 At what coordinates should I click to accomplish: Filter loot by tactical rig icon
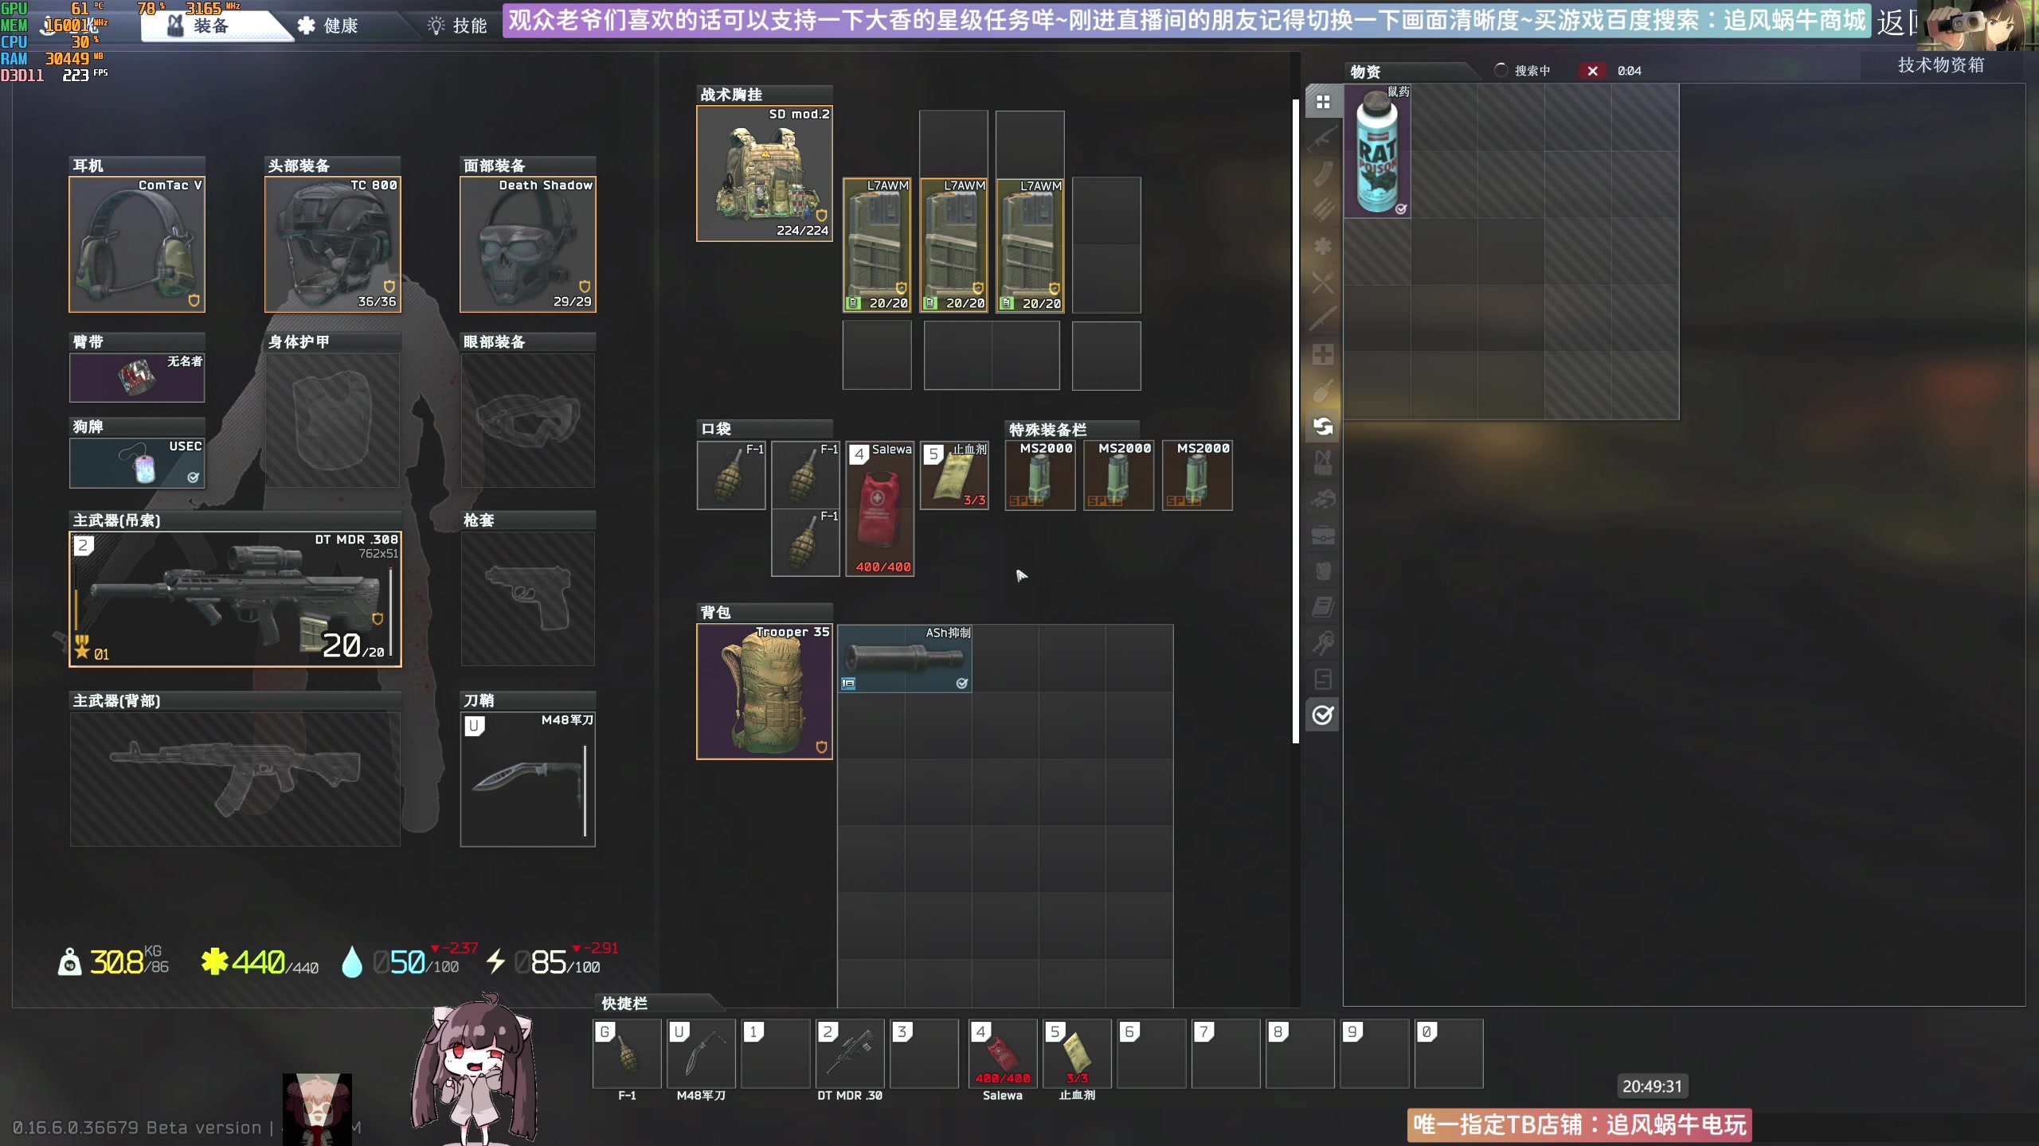pos(1323,462)
